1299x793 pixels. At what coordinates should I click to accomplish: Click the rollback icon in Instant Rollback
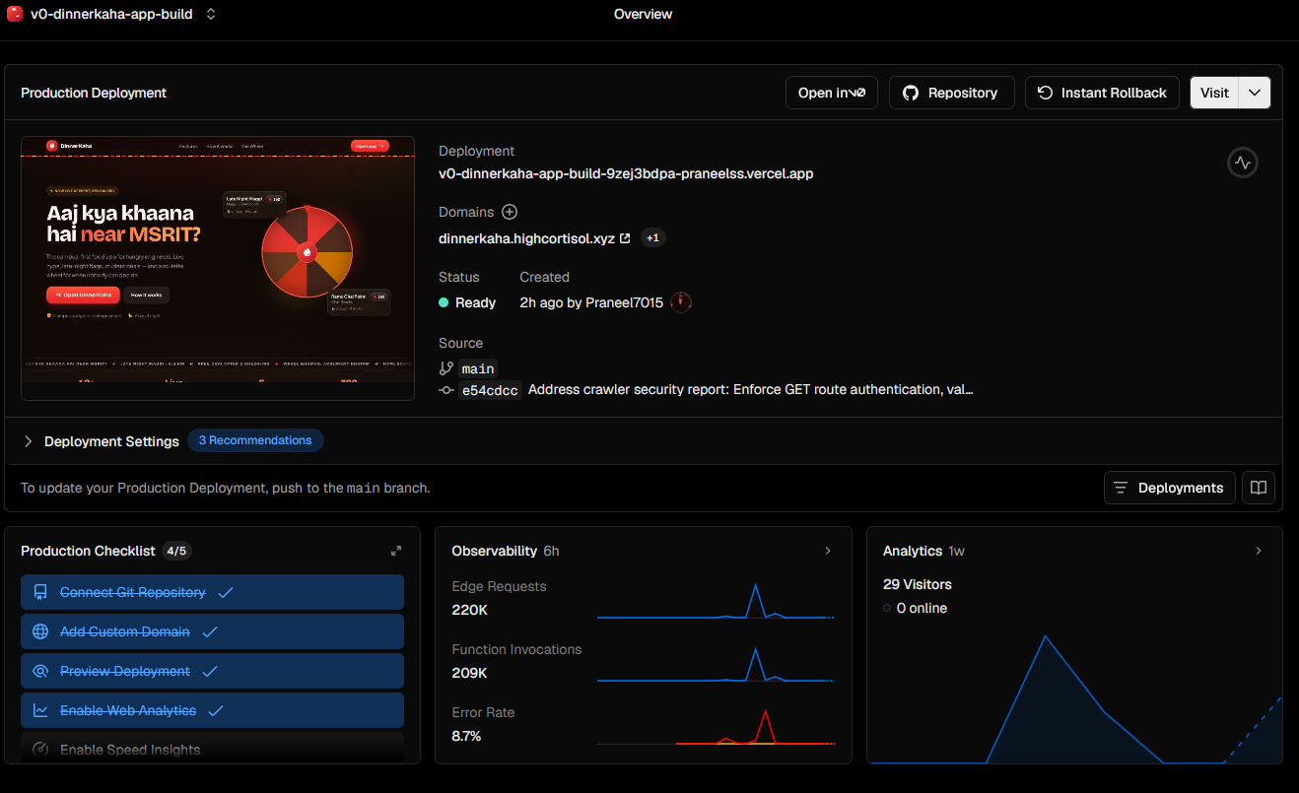click(x=1045, y=93)
